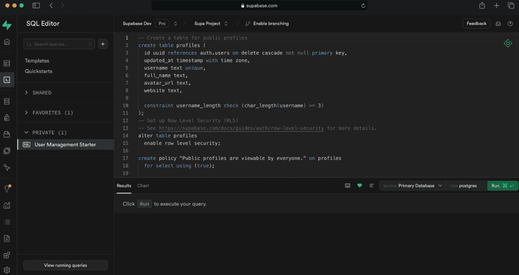Open the Advisors lightbulb icon
Viewport: 519px width, 275px height.
[x=7, y=188]
